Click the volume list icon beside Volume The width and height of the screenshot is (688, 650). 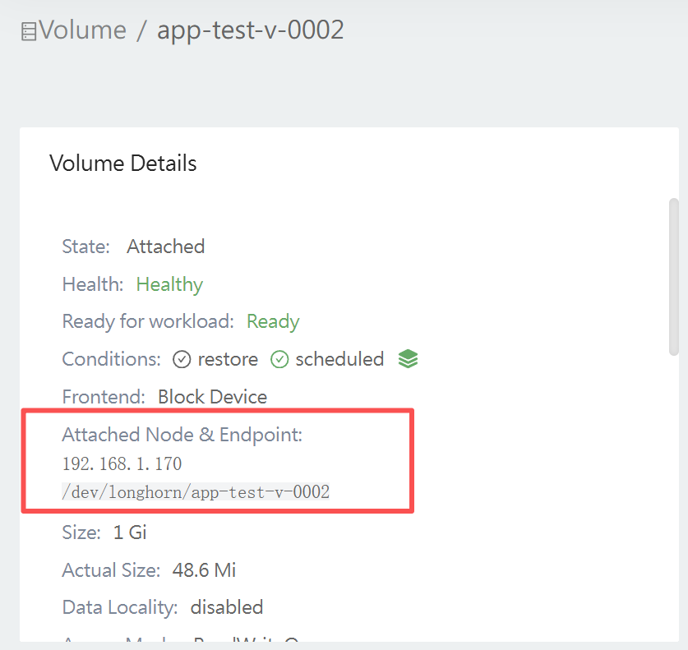tap(29, 31)
